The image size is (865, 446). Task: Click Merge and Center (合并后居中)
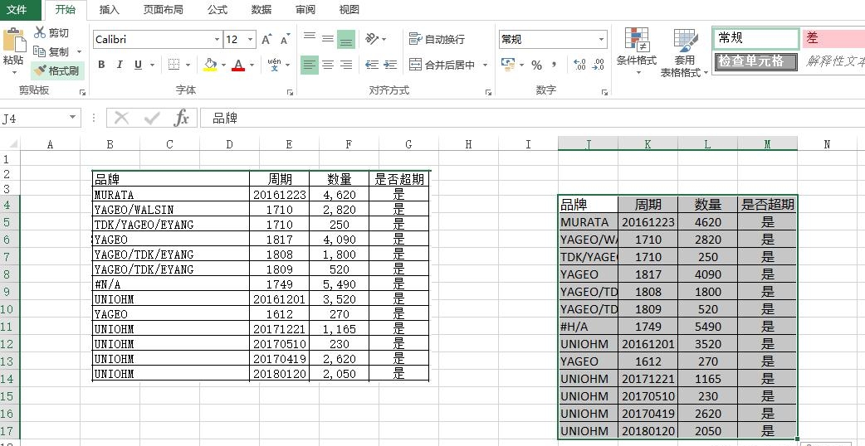pos(442,65)
